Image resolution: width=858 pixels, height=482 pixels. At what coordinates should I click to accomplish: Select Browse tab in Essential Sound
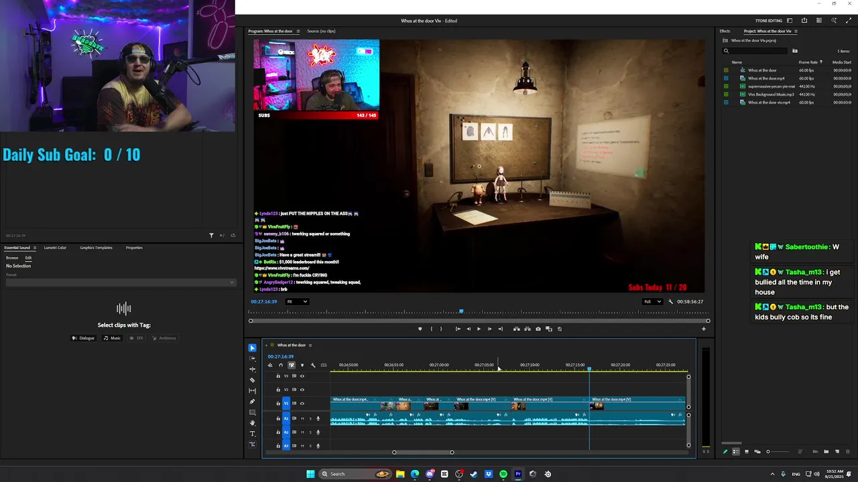12,258
